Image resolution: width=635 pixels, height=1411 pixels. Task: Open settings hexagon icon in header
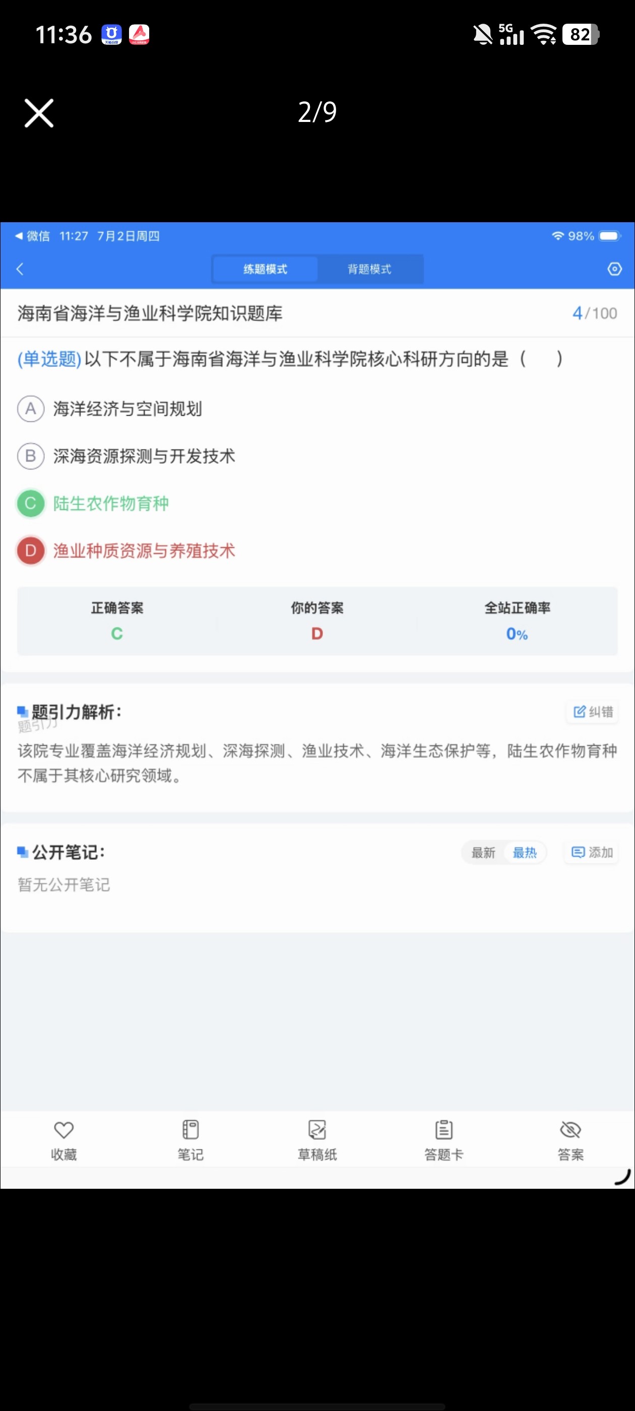point(614,269)
